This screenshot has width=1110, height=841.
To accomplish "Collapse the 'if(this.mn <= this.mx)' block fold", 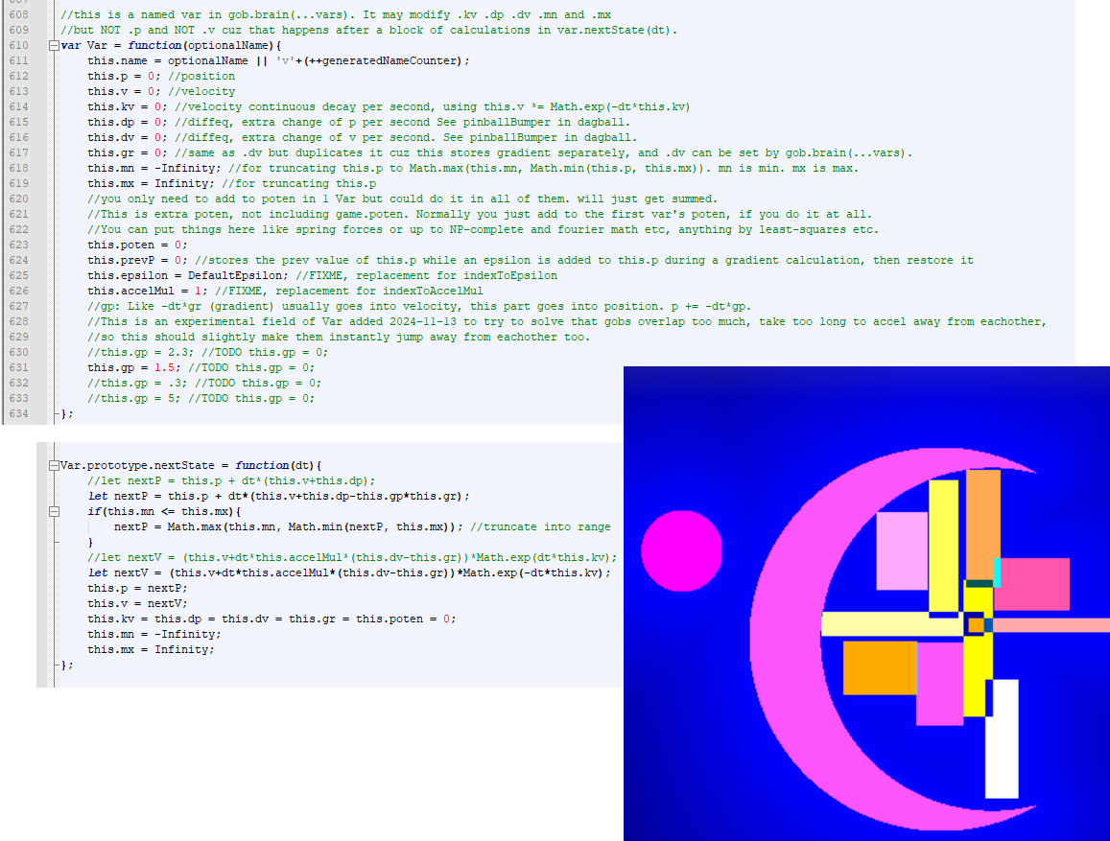I will [x=54, y=511].
